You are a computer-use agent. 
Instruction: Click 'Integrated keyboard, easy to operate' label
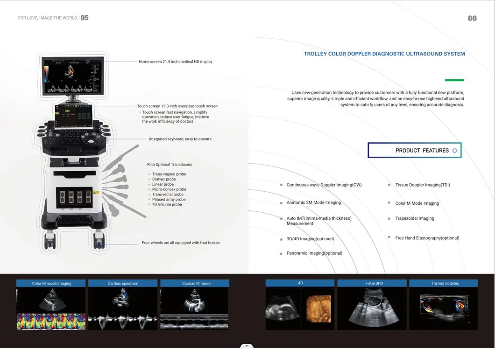(x=180, y=139)
